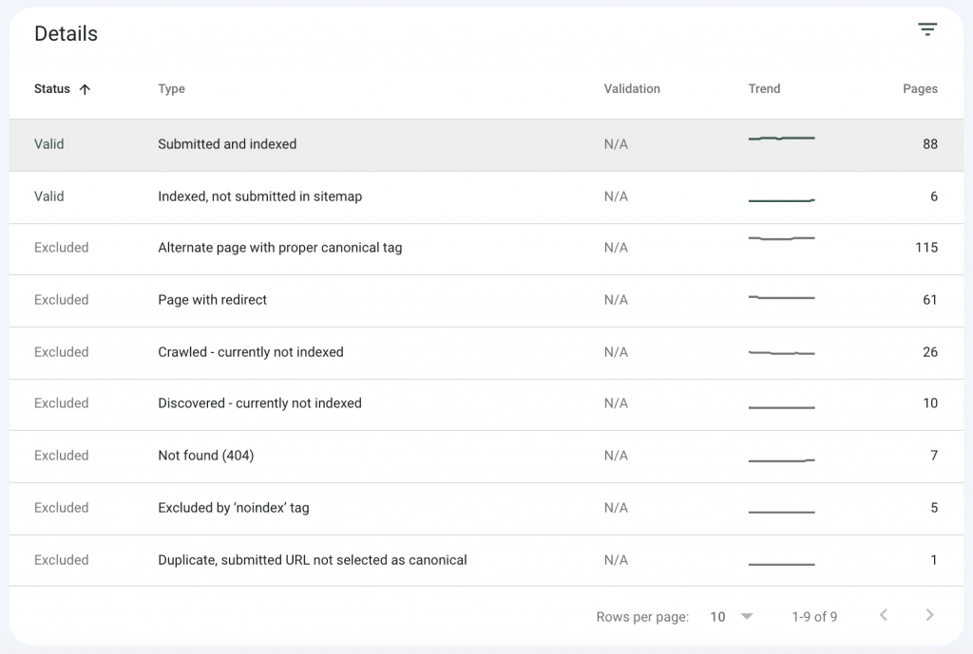Click the previous page chevron
973x654 pixels.
883,615
